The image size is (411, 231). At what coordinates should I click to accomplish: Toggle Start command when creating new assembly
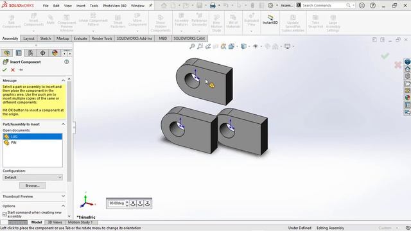4,214
